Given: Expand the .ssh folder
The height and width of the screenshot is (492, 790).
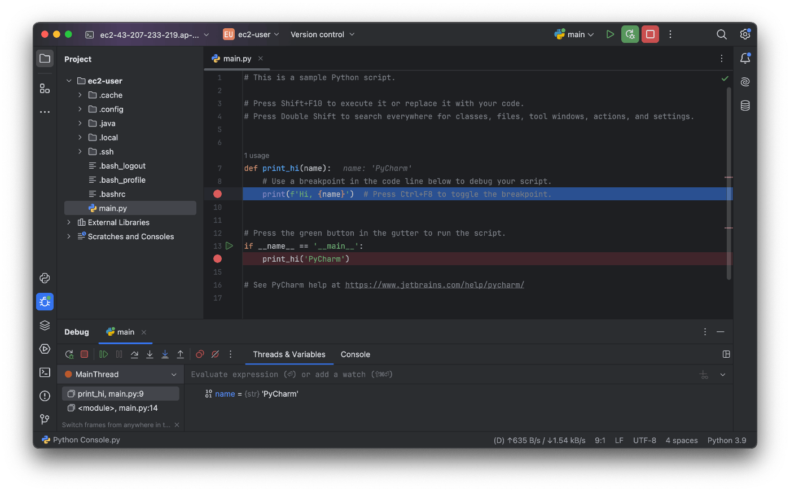Looking at the screenshot, I should (80, 151).
